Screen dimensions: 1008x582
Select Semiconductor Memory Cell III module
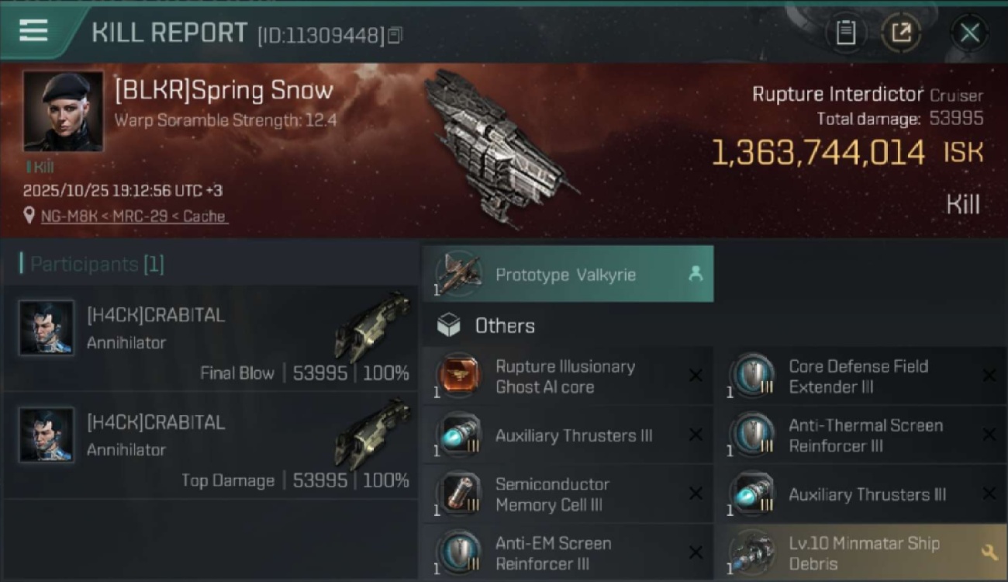click(568, 494)
